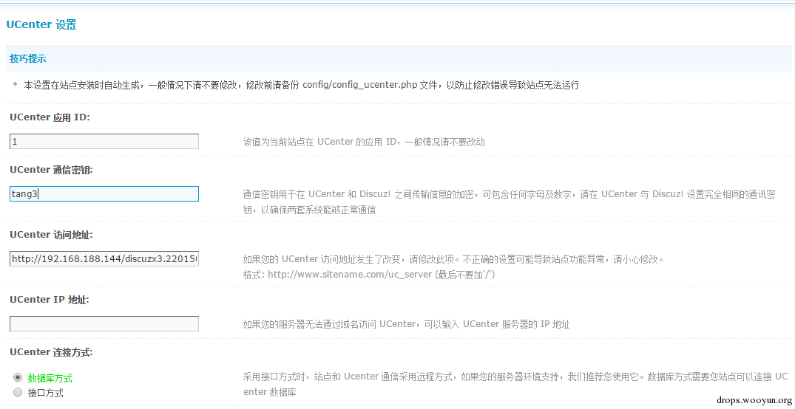
Task: Click the uc_server format example text
Action: click(x=368, y=275)
